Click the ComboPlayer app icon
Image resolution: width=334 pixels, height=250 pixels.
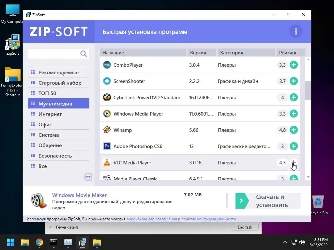pos(107,65)
